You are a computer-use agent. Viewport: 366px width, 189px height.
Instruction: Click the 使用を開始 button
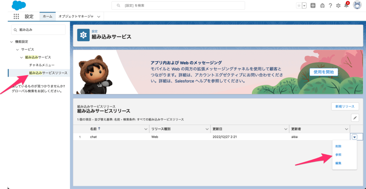point(323,72)
